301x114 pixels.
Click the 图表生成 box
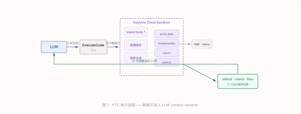[x=136, y=58]
